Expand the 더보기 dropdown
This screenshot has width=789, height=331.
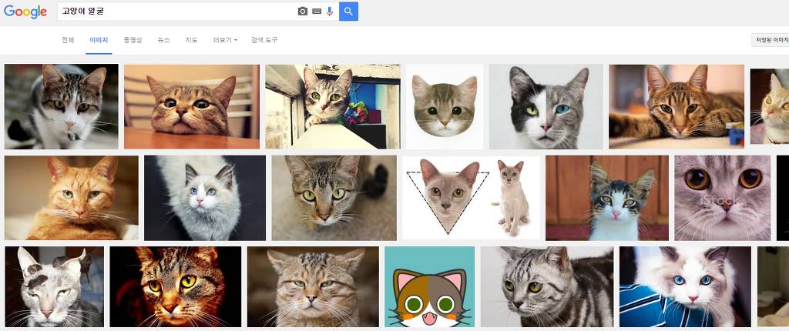tap(225, 39)
